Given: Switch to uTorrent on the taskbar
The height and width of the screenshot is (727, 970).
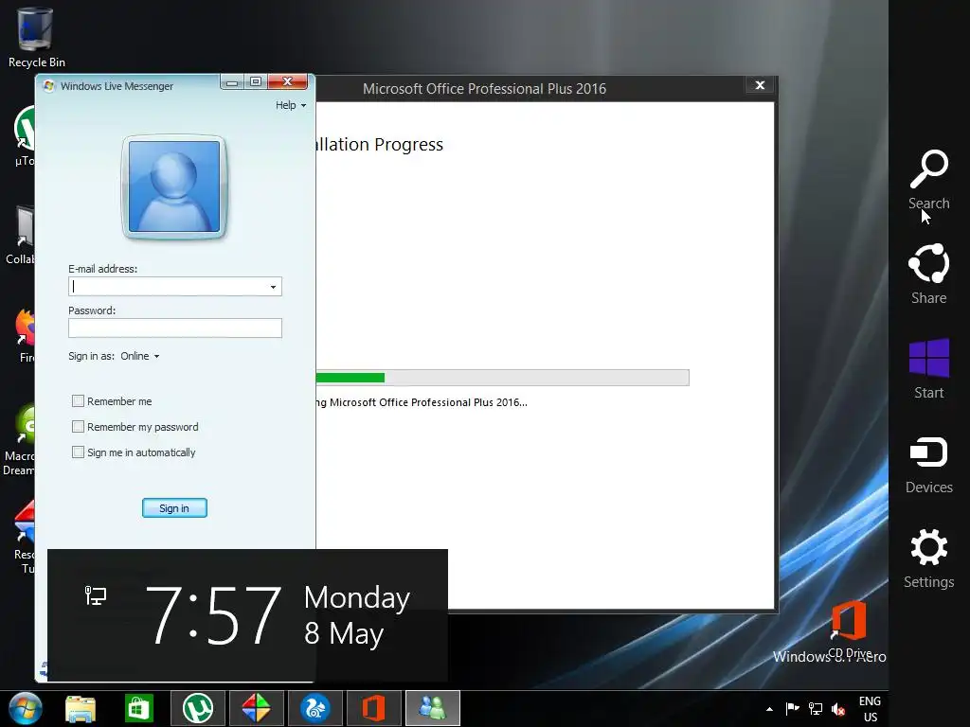Looking at the screenshot, I should tap(198, 708).
